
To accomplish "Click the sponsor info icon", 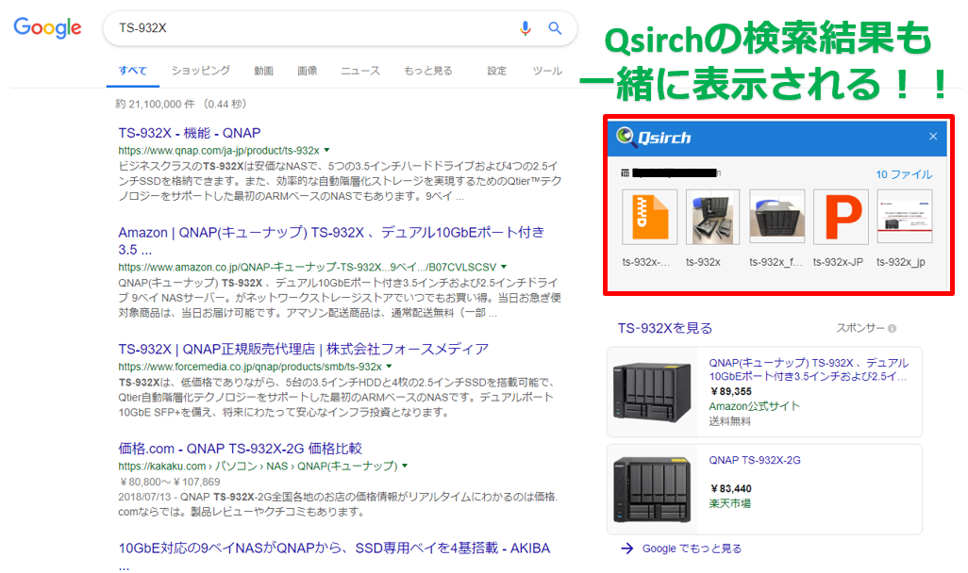I will click(892, 329).
